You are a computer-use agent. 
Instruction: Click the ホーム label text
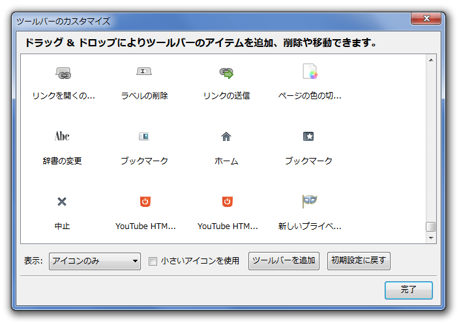pos(226,161)
